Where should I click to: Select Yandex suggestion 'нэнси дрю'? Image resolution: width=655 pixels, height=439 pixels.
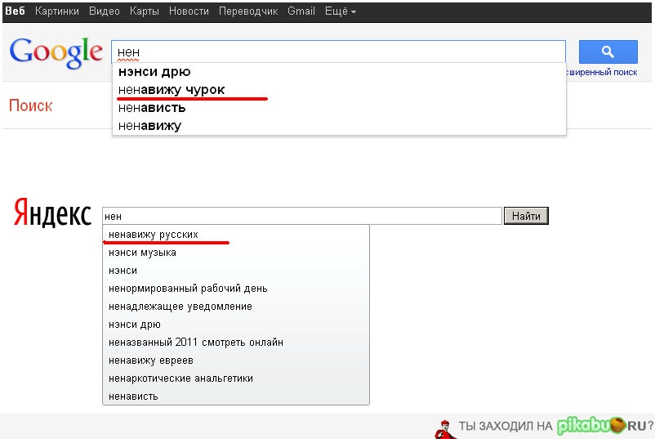[235, 325]
